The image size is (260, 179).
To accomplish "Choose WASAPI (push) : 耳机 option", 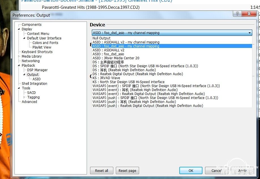I will point(172,102).
